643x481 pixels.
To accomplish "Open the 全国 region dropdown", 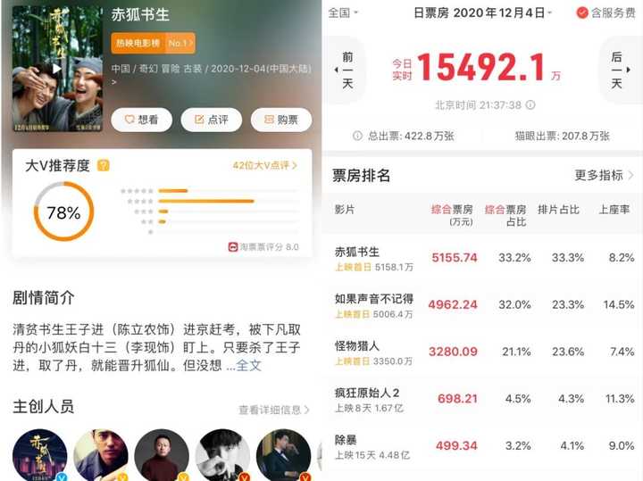I will click(343, 12).
